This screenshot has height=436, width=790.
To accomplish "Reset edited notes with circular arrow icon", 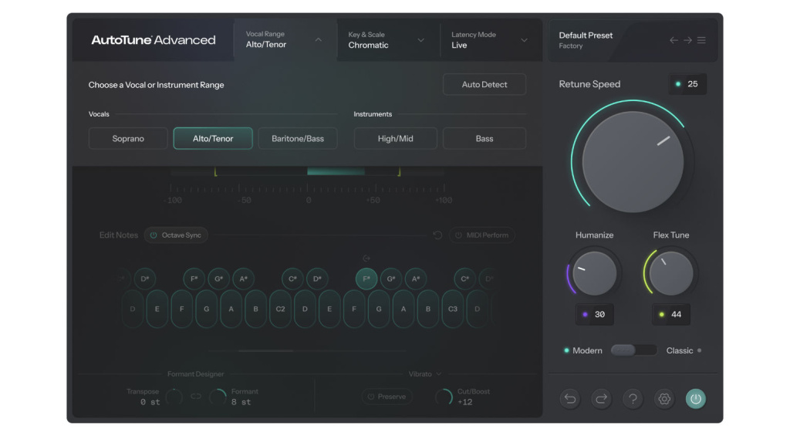I will point(437,235).
